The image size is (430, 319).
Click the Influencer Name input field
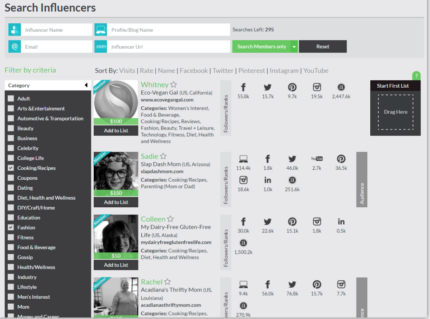coord(56,30)
